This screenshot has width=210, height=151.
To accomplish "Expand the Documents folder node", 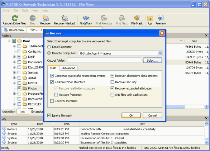I will [14, 62].
